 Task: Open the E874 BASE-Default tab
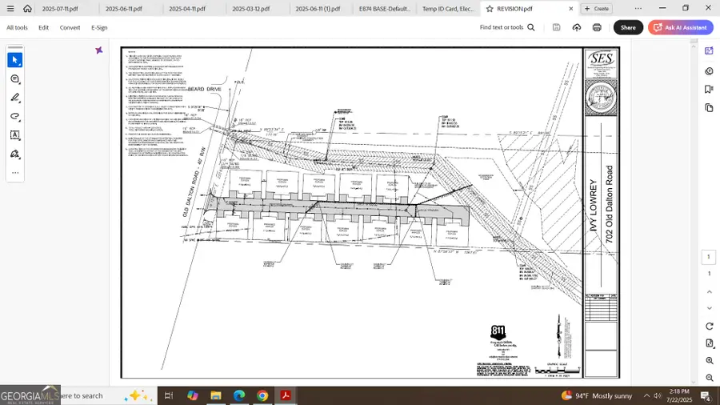pos(384,9)
